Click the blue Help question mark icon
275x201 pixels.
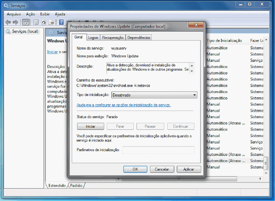[61, 22]
